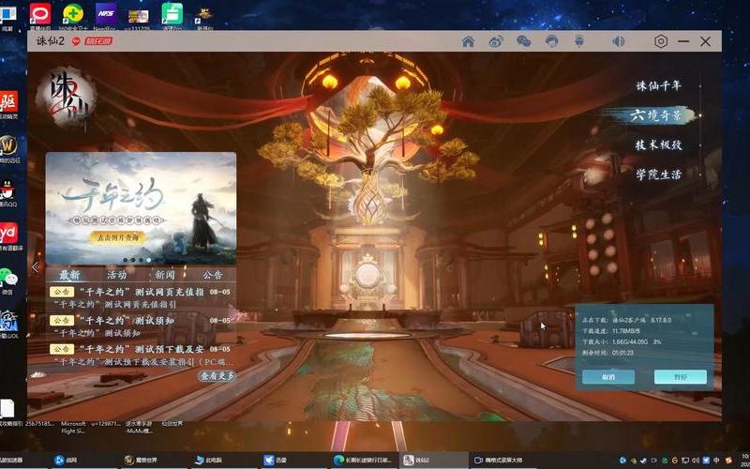Viewport: 750px width, 469px height.
Task: Cancel the download with 取消 button
Action: pos(608,377)
